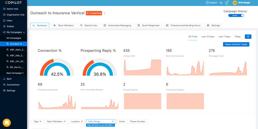Click the sidebar Settings gear icon
The height and width of the screenshot is (129, 258).
tap(4, 90)
